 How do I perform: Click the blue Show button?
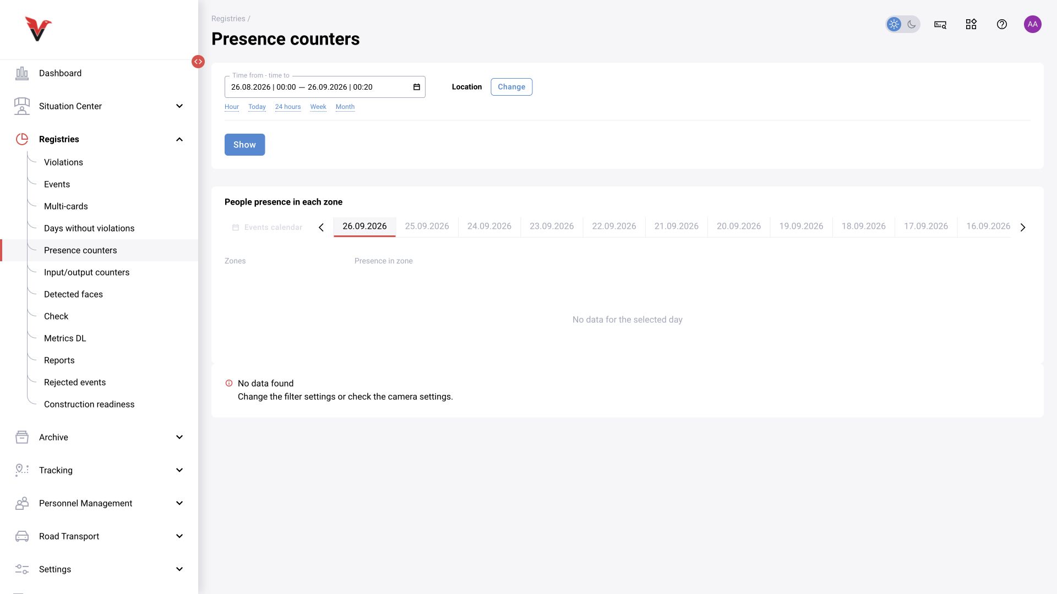[244, 145]
